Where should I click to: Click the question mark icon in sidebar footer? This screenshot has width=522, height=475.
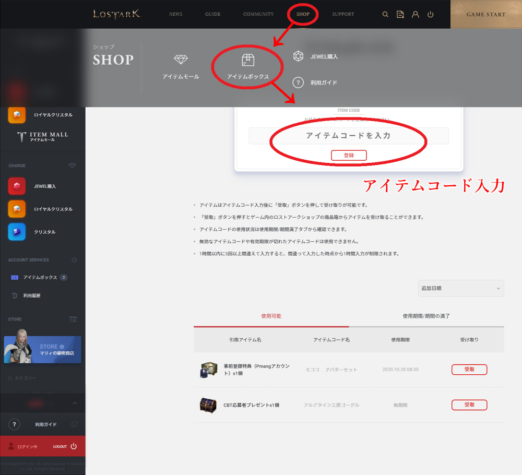tap(14, 424)
